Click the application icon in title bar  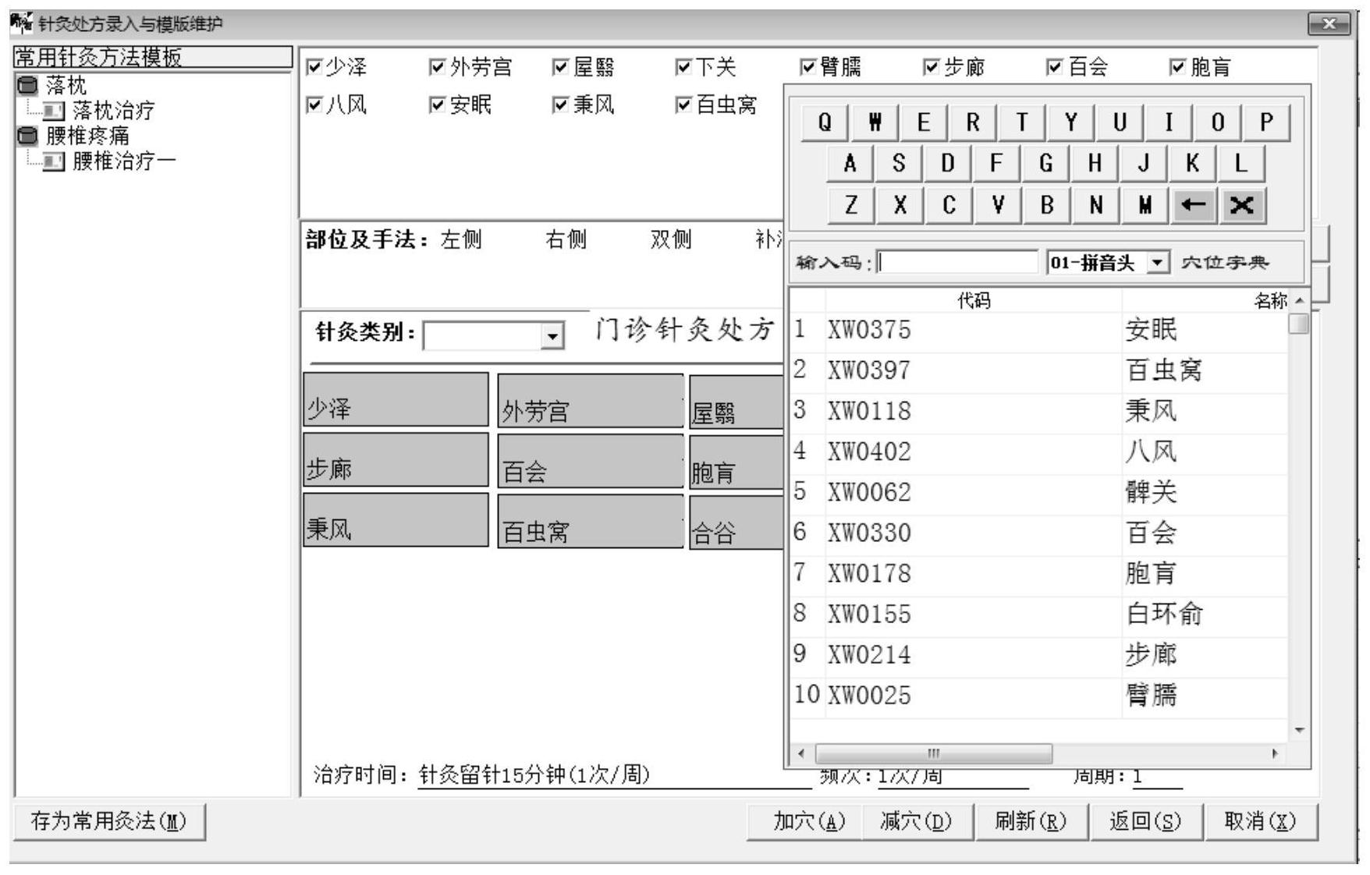point(22,23)
